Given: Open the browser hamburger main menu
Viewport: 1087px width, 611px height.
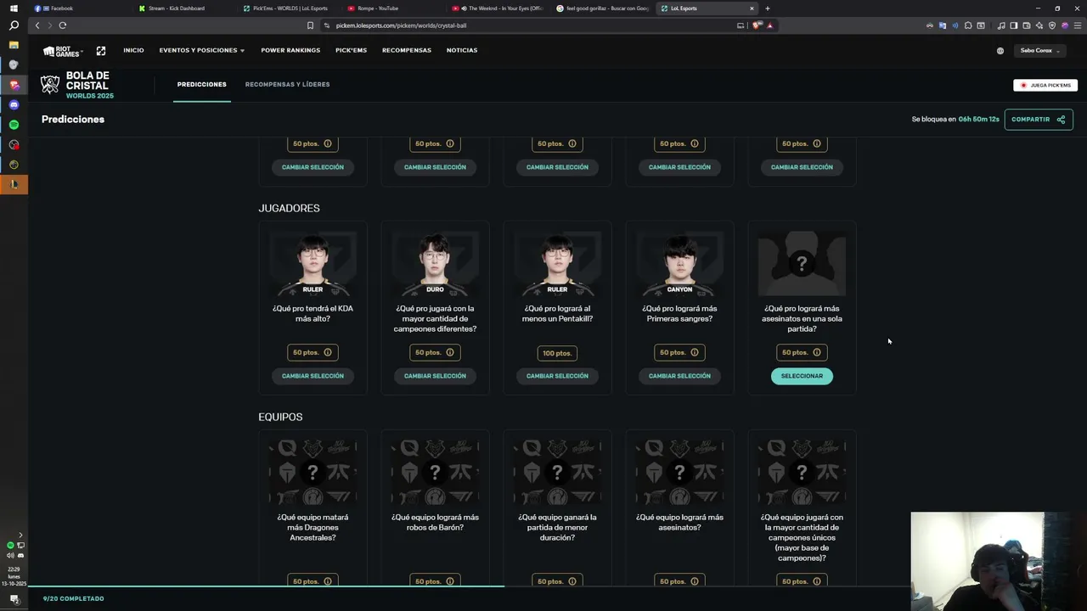Looking at the screenshot, I should pyautogui.click(x=1077, y=25).
